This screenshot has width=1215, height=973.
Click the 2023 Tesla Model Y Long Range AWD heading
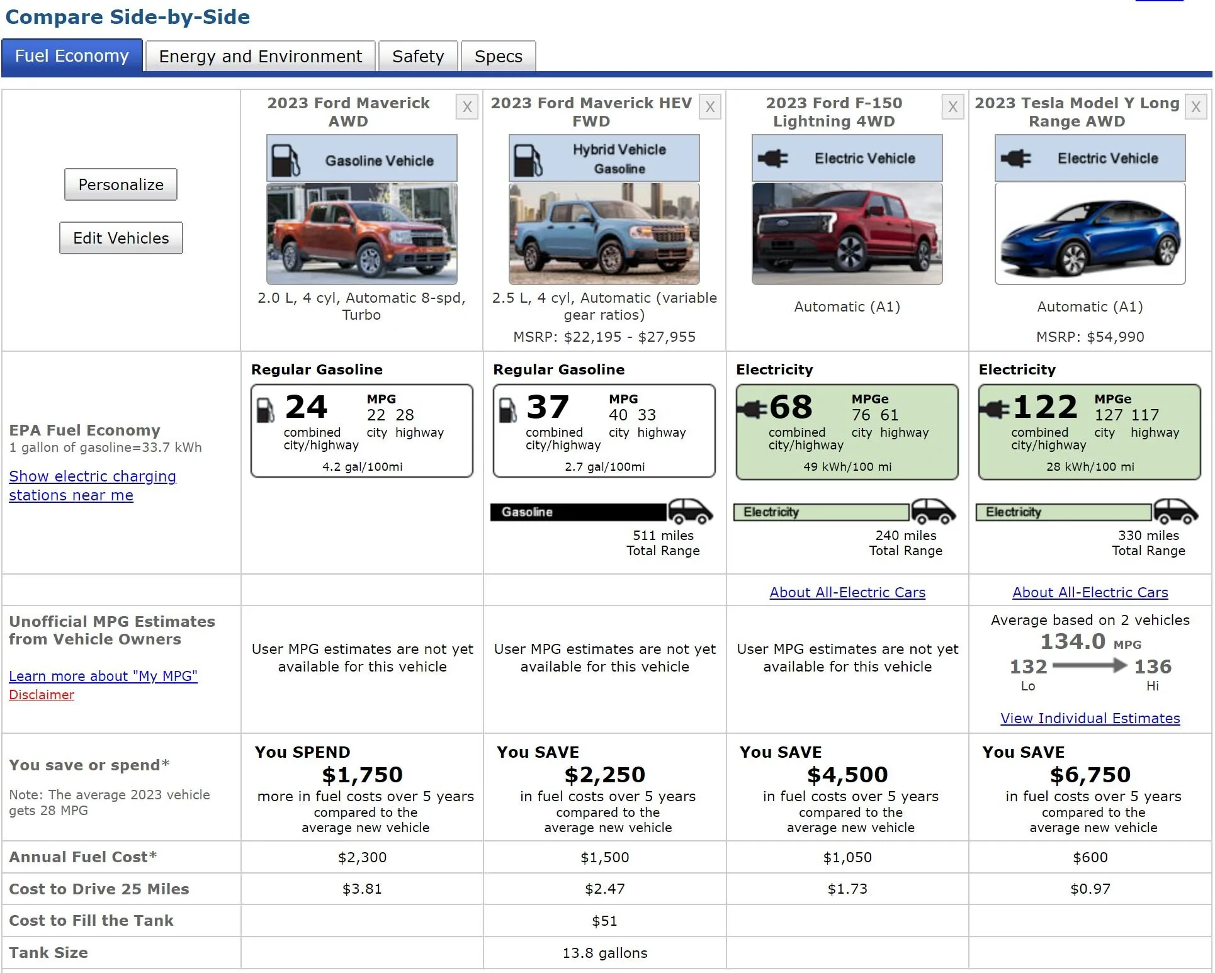(x=1077, y=112)
